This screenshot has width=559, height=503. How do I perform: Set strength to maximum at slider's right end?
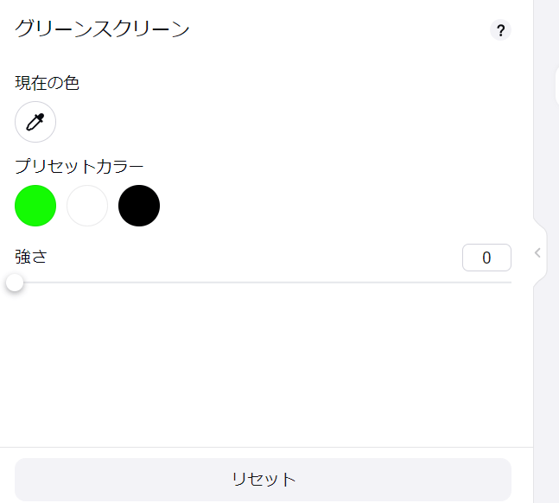tap(511, 283)
